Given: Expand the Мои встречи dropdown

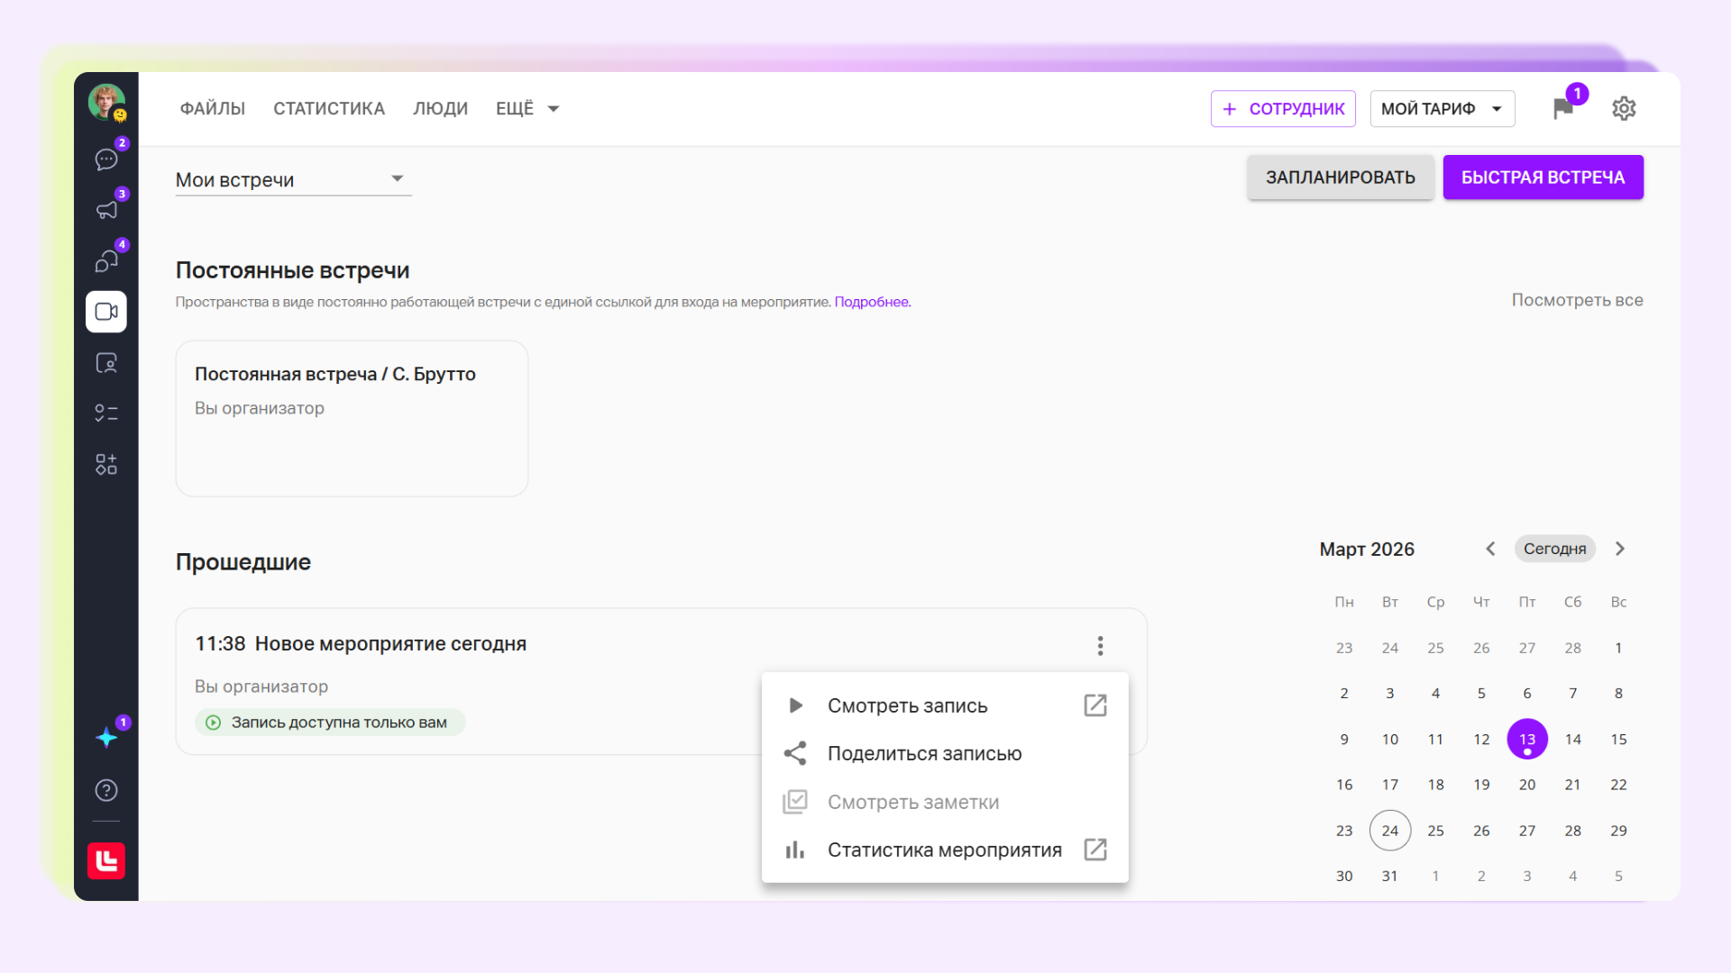Looking at the screenshot, I should 293,179.
